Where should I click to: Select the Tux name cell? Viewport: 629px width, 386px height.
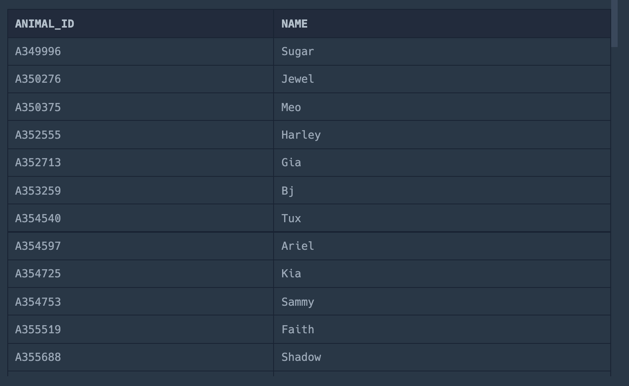tap(291, 219)
